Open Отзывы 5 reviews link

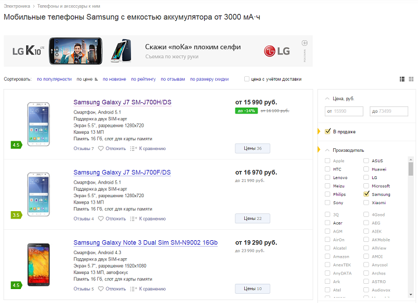84,289
